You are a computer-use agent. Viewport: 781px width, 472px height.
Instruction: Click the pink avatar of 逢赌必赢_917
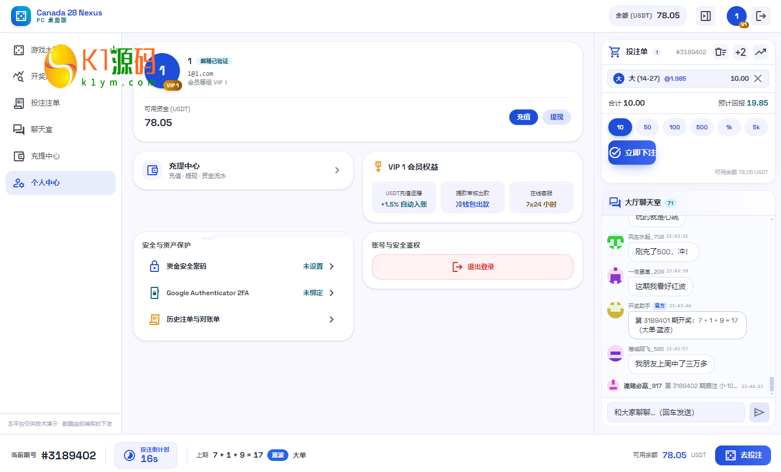pyautogui.click(x=613, y=386)
